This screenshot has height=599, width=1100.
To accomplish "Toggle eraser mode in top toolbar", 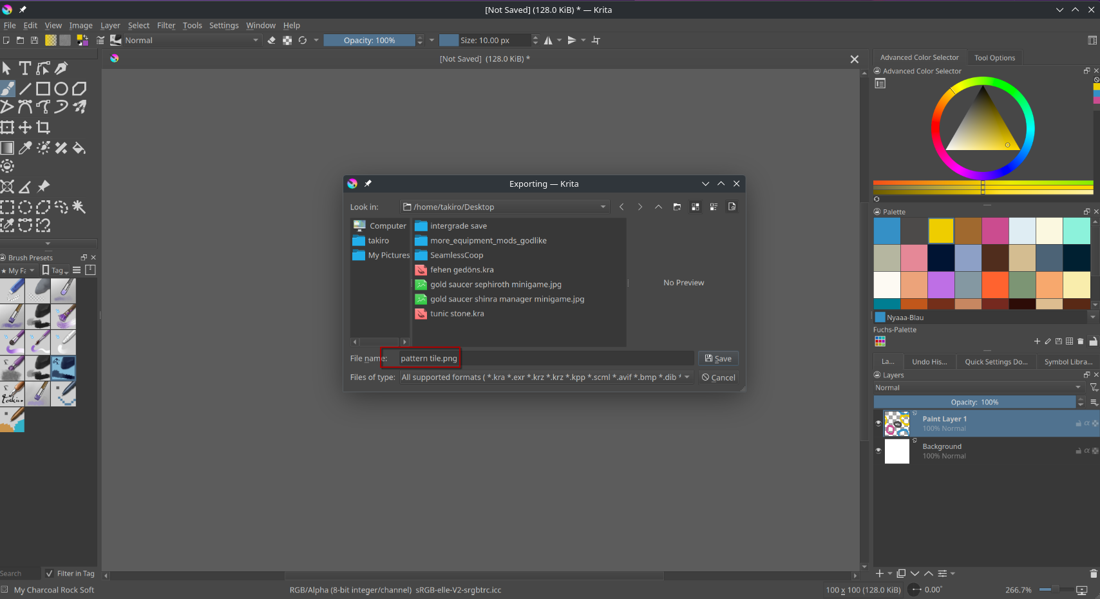I will (272, 40).
